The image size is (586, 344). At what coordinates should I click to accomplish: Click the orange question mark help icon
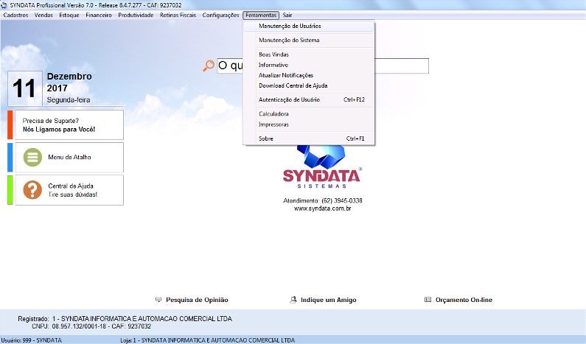pos(32,190)
